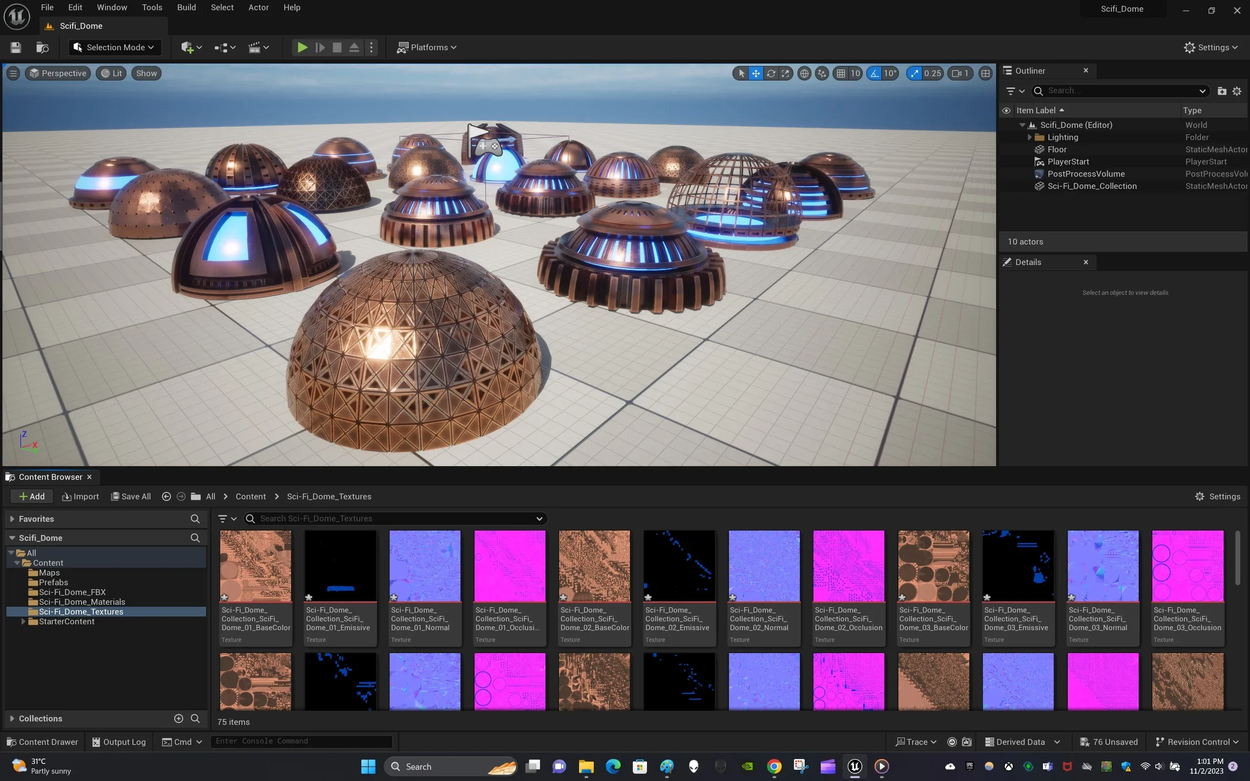Click the Eject button in the toolbar

pos(354,47)
